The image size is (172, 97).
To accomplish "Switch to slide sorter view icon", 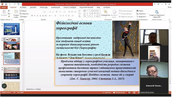I will coord(134,93).
